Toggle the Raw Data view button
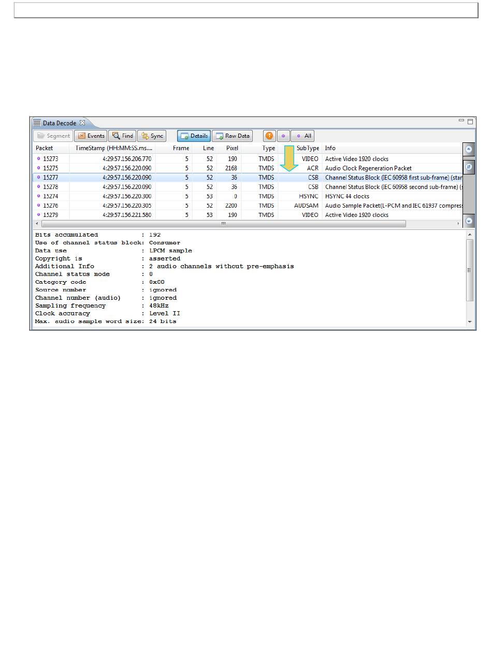This screenshot has width=492, height=656. click(232, 136)
